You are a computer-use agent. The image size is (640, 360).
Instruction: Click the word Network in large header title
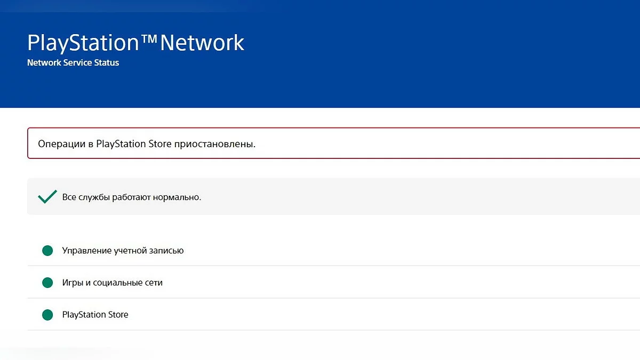[x=202, y=43]
